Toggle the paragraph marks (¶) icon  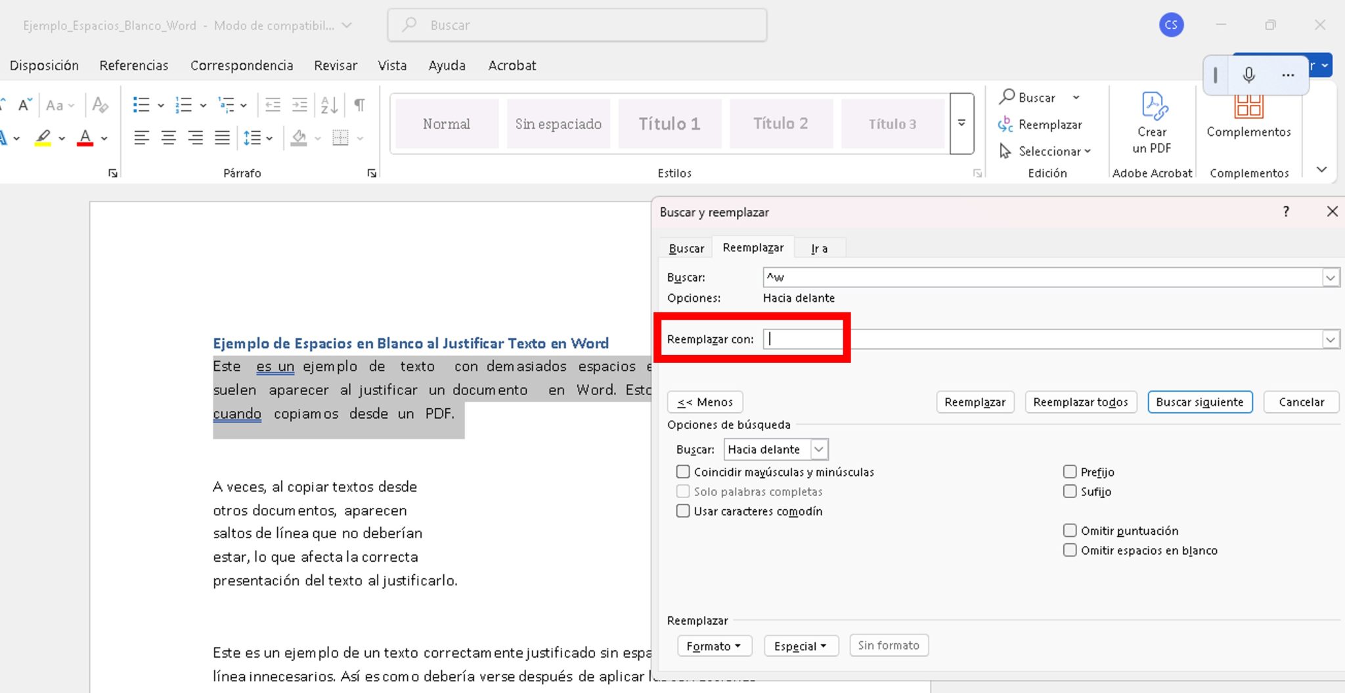[359, 104]
